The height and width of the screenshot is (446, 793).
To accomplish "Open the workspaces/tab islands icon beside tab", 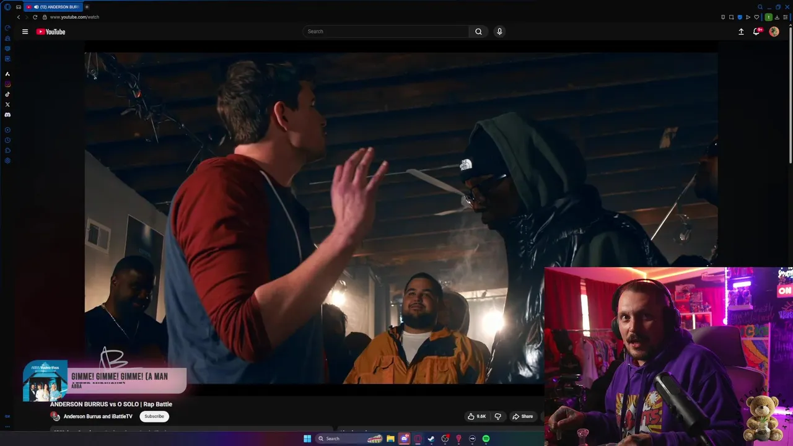I will (19, 7).
